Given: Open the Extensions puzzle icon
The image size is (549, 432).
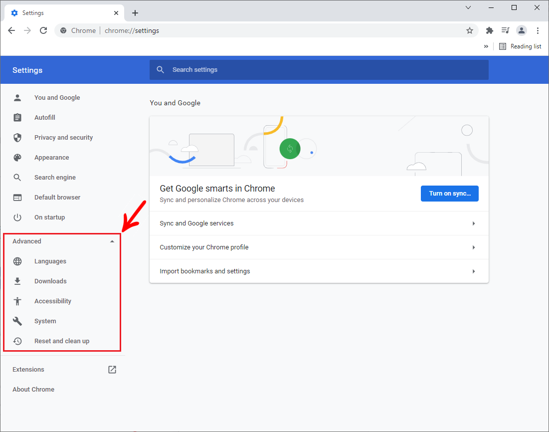Looking at the screenshot, I should pos(490,30).
